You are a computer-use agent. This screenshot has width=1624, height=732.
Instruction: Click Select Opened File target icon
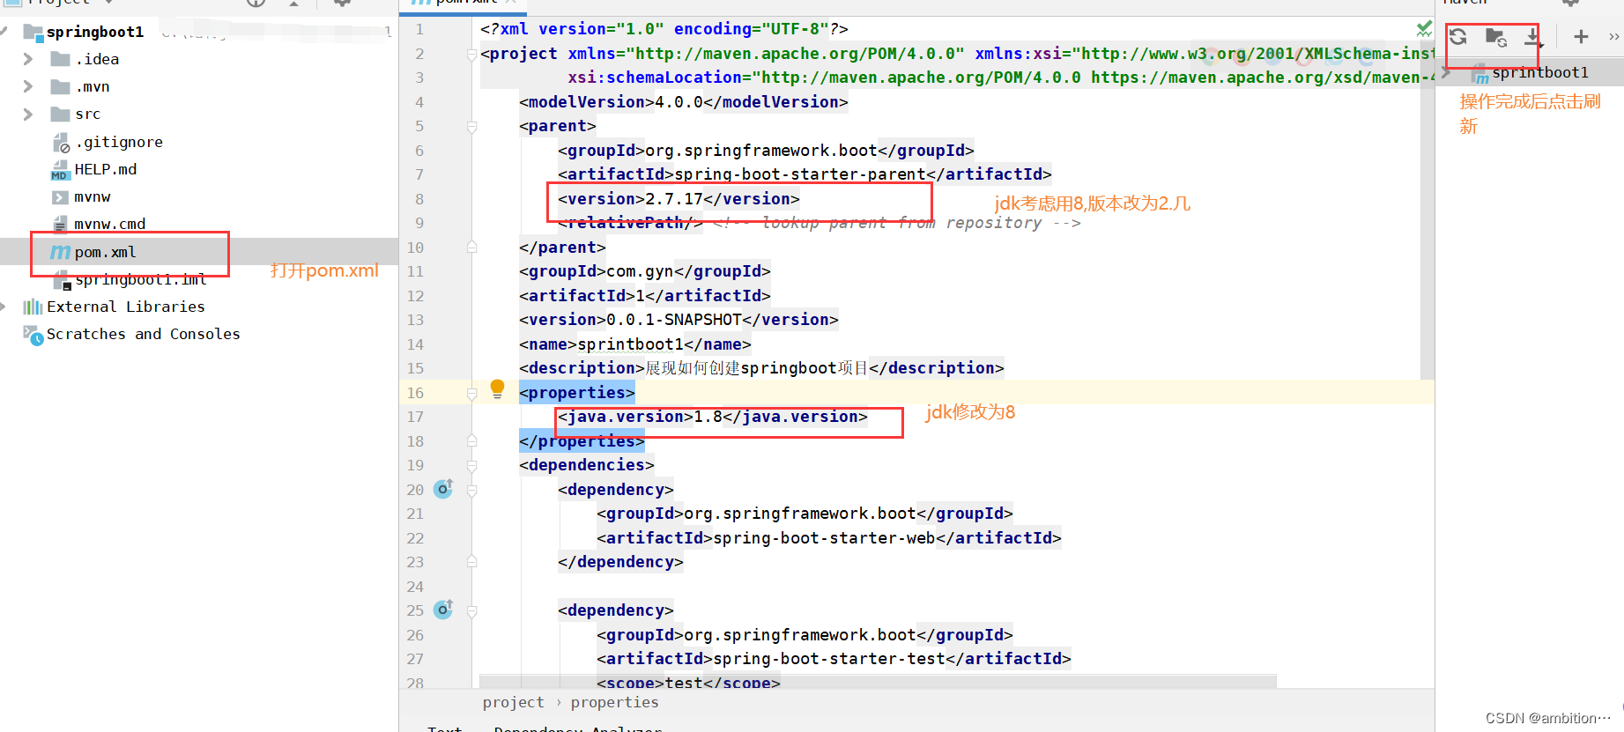[256, 3]
